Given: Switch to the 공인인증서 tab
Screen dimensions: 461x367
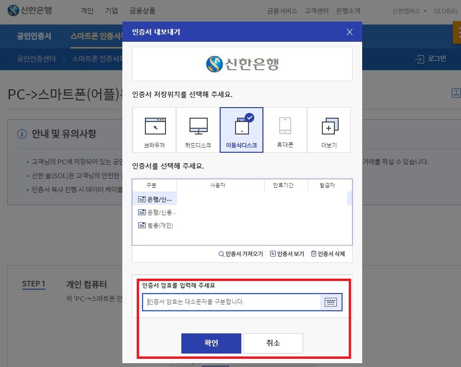Looking at the screenshot, I should click(34, 36).
